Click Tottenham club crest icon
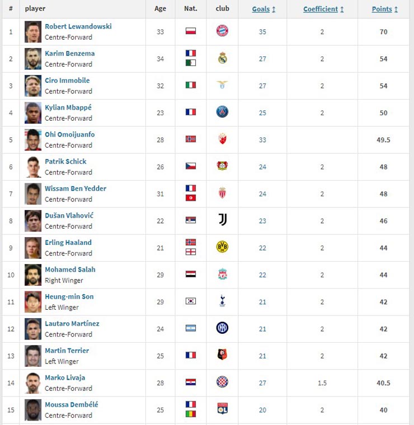 222,301
